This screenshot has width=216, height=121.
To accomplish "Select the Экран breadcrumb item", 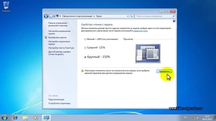I will (99, 16).
